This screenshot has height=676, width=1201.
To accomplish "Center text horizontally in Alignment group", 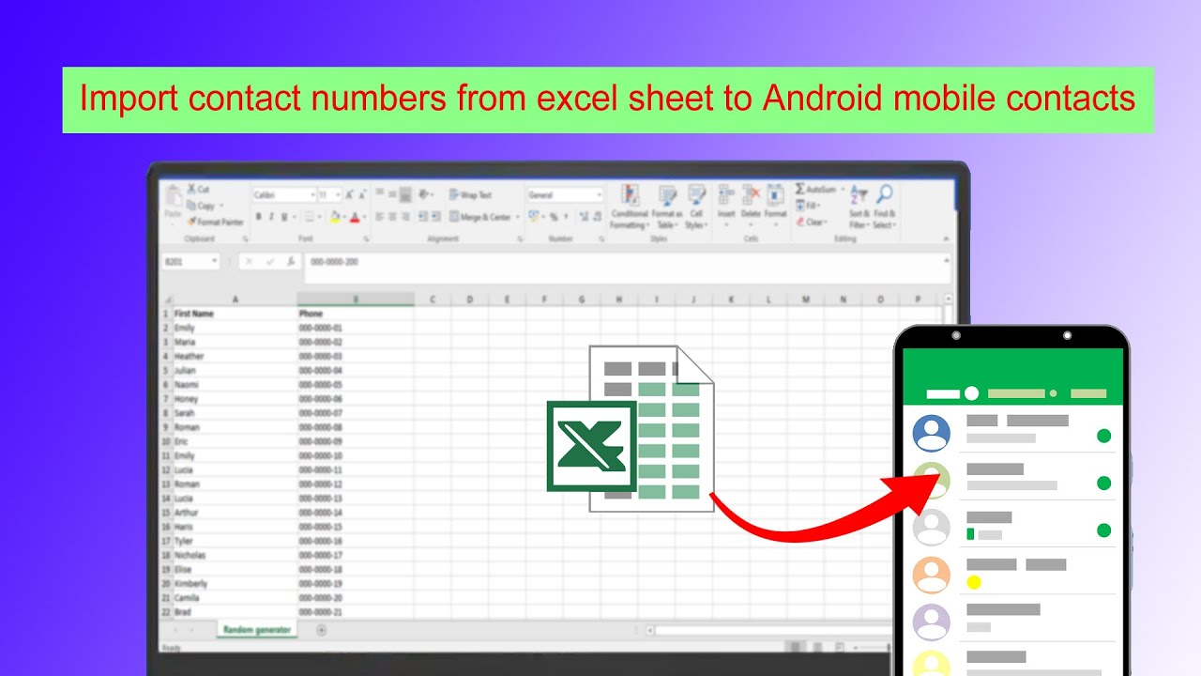I will coord(392,217).
